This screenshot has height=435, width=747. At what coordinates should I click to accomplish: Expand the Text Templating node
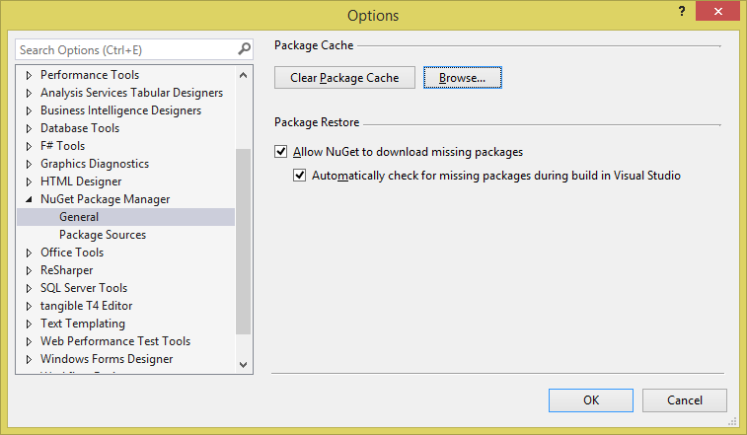(29, 324)
